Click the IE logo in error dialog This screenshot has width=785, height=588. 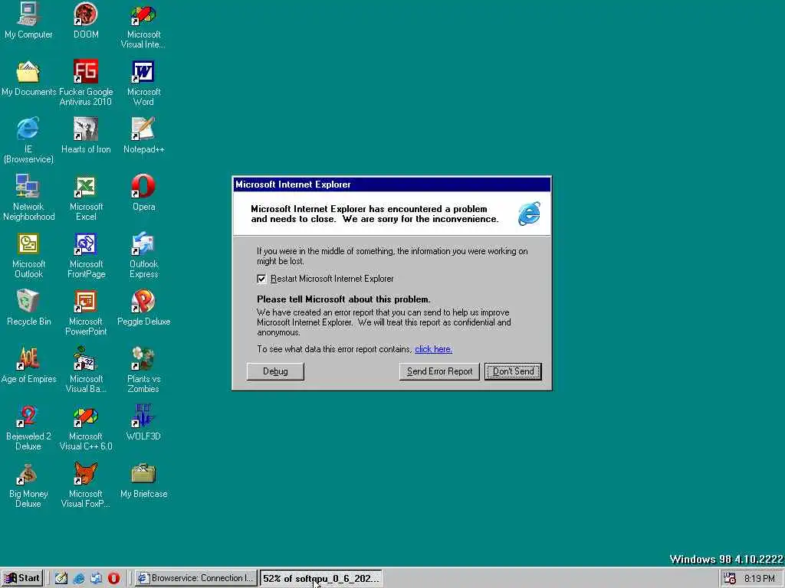[x=529, y=214]
